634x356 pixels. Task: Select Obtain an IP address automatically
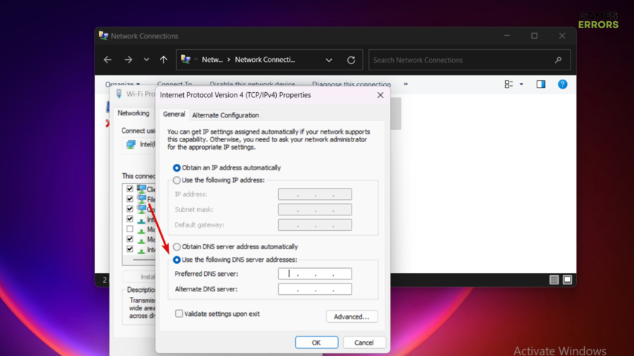coord(177,168)
